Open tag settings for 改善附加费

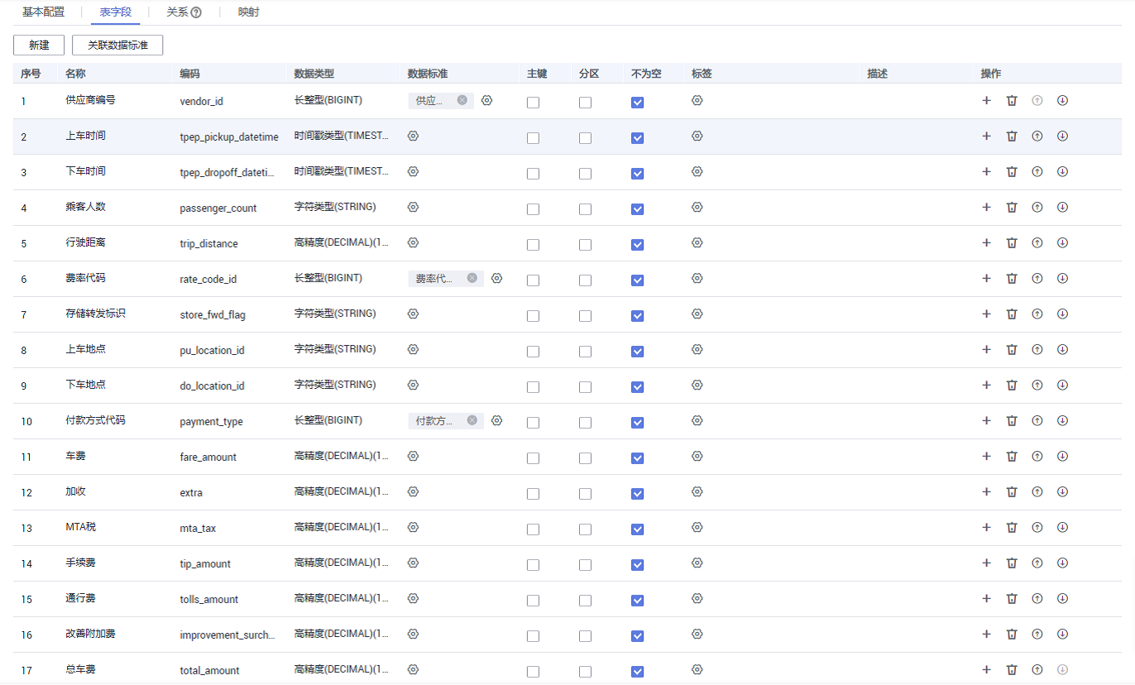pos(697,635)
